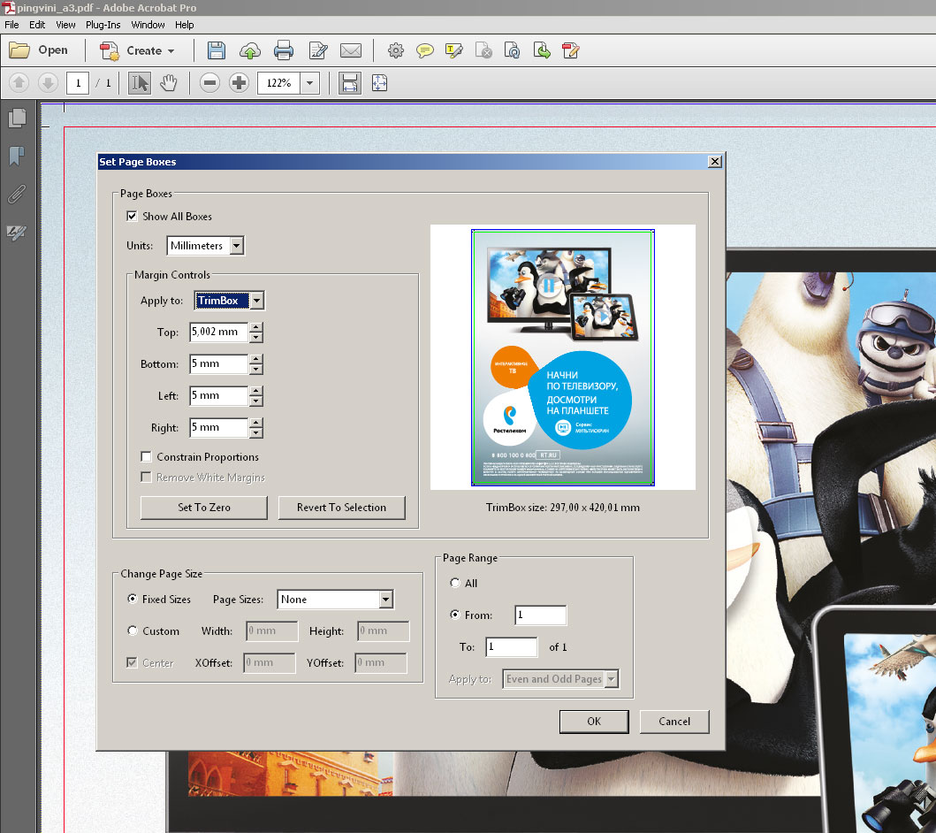This screenshot has height=833, width=936.
Task: Click the Open folder icon
Action: (19, 50)
